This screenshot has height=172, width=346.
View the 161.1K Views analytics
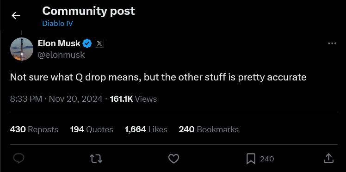tap(133, 99)
